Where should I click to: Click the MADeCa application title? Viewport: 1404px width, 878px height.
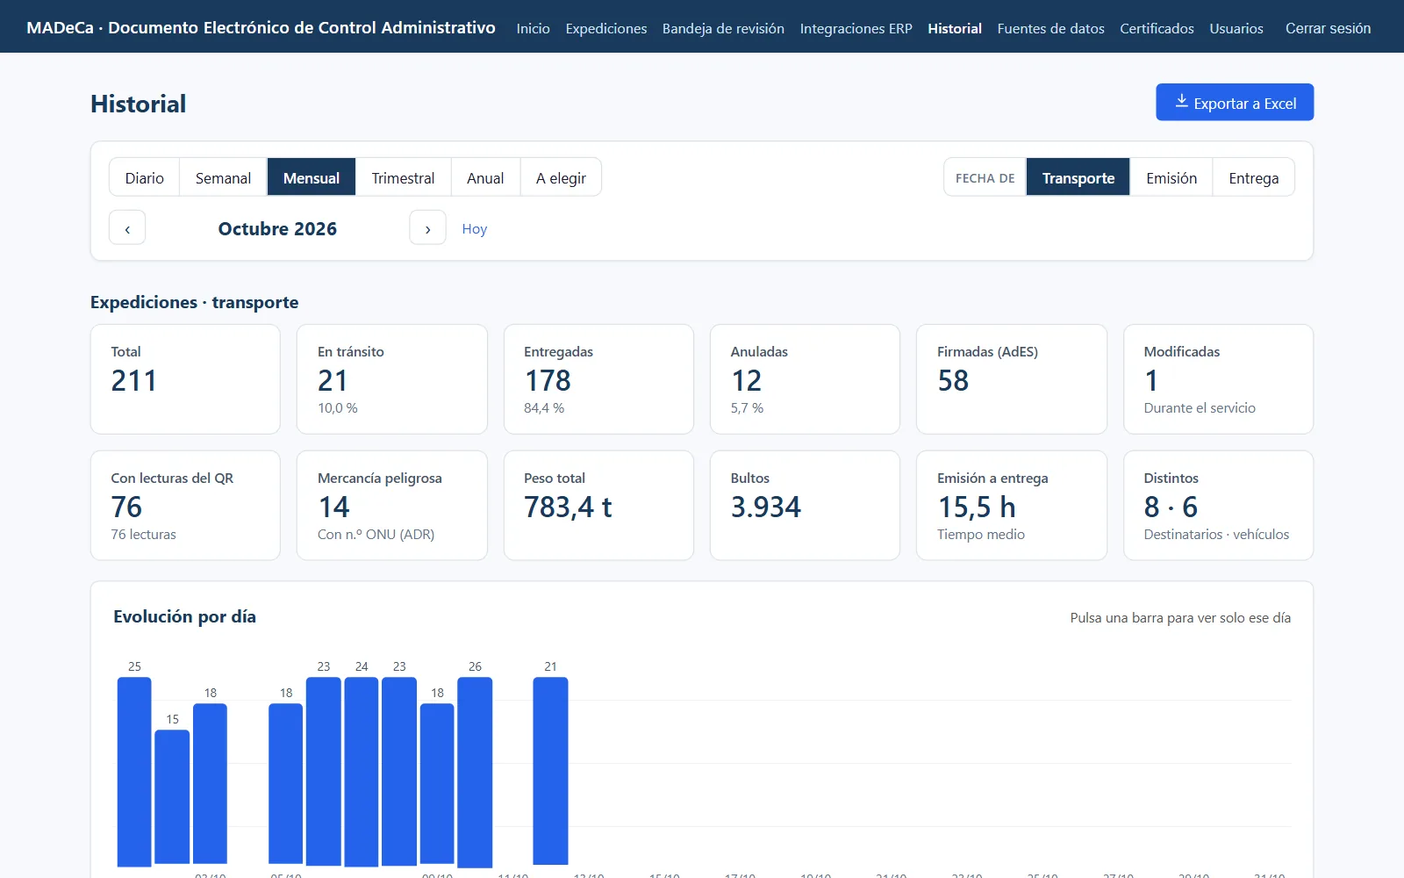261,27
